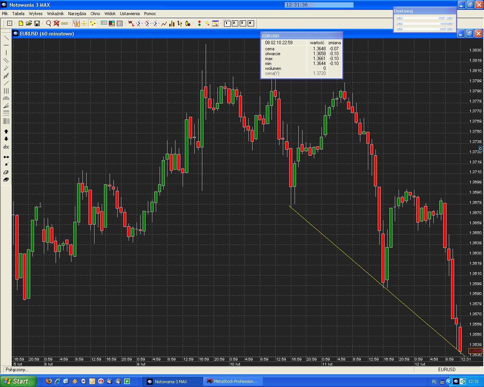Screen dimensions: 484x387
Task: Switch to Notowania 3 MAX taskbar button
Action: [172, 381]
